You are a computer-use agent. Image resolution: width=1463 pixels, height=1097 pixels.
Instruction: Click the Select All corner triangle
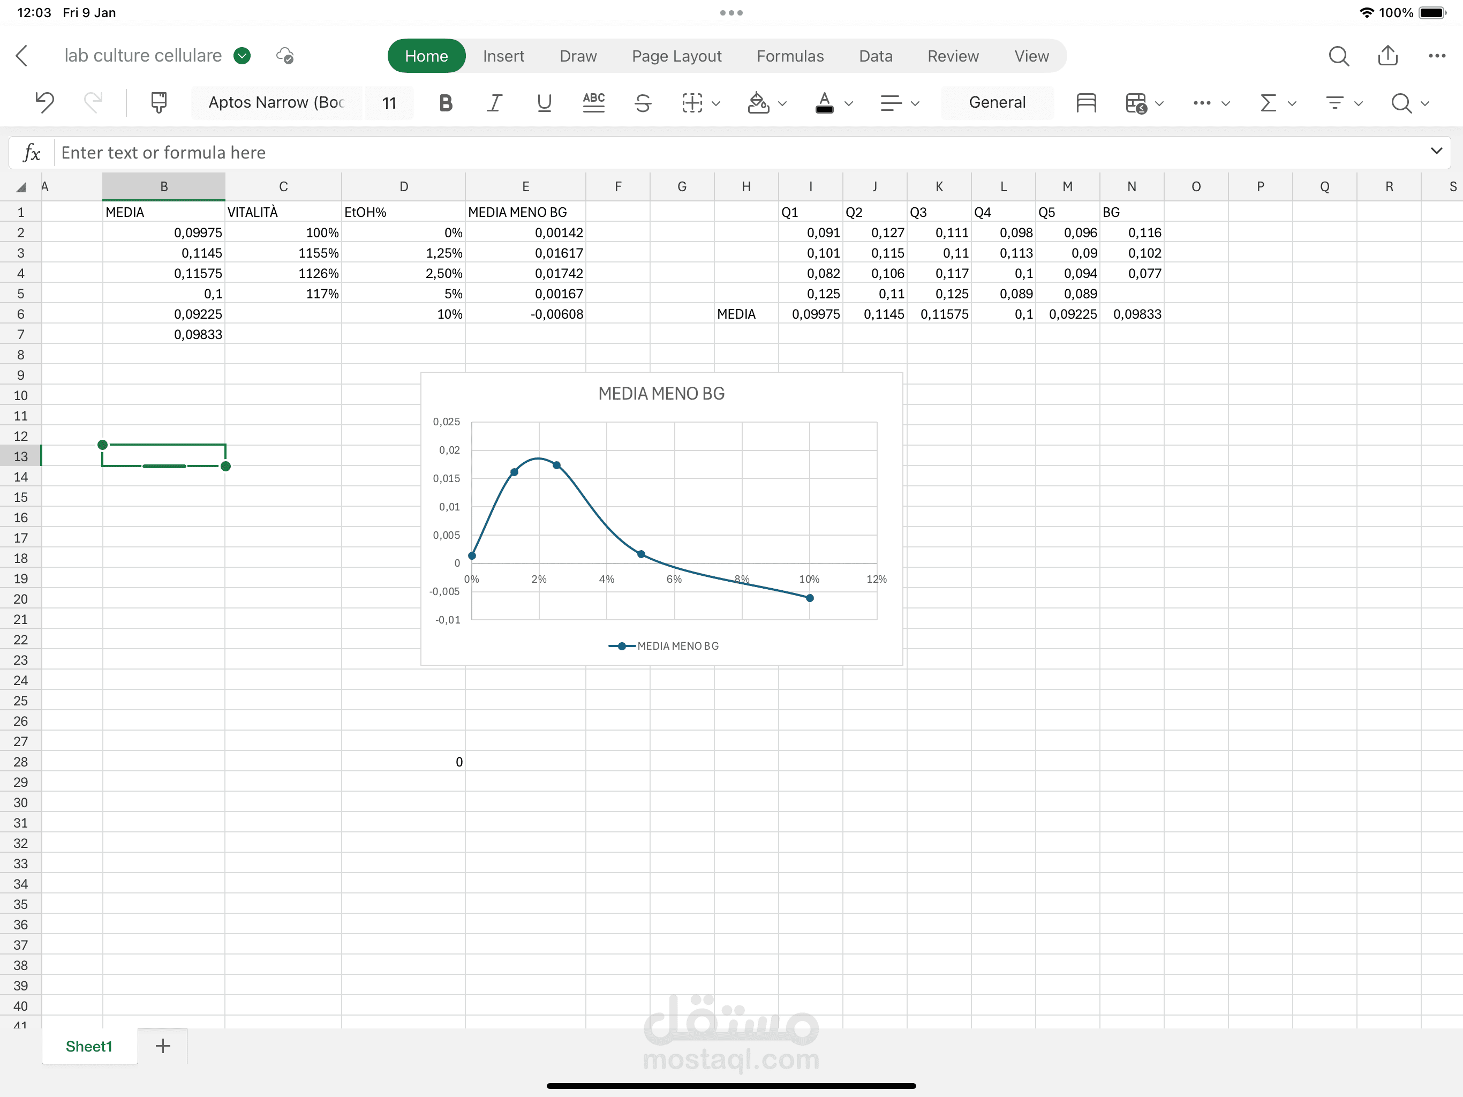coord(21,187)
